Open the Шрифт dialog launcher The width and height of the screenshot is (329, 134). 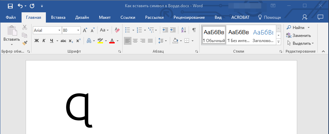(x=119, y=51)
